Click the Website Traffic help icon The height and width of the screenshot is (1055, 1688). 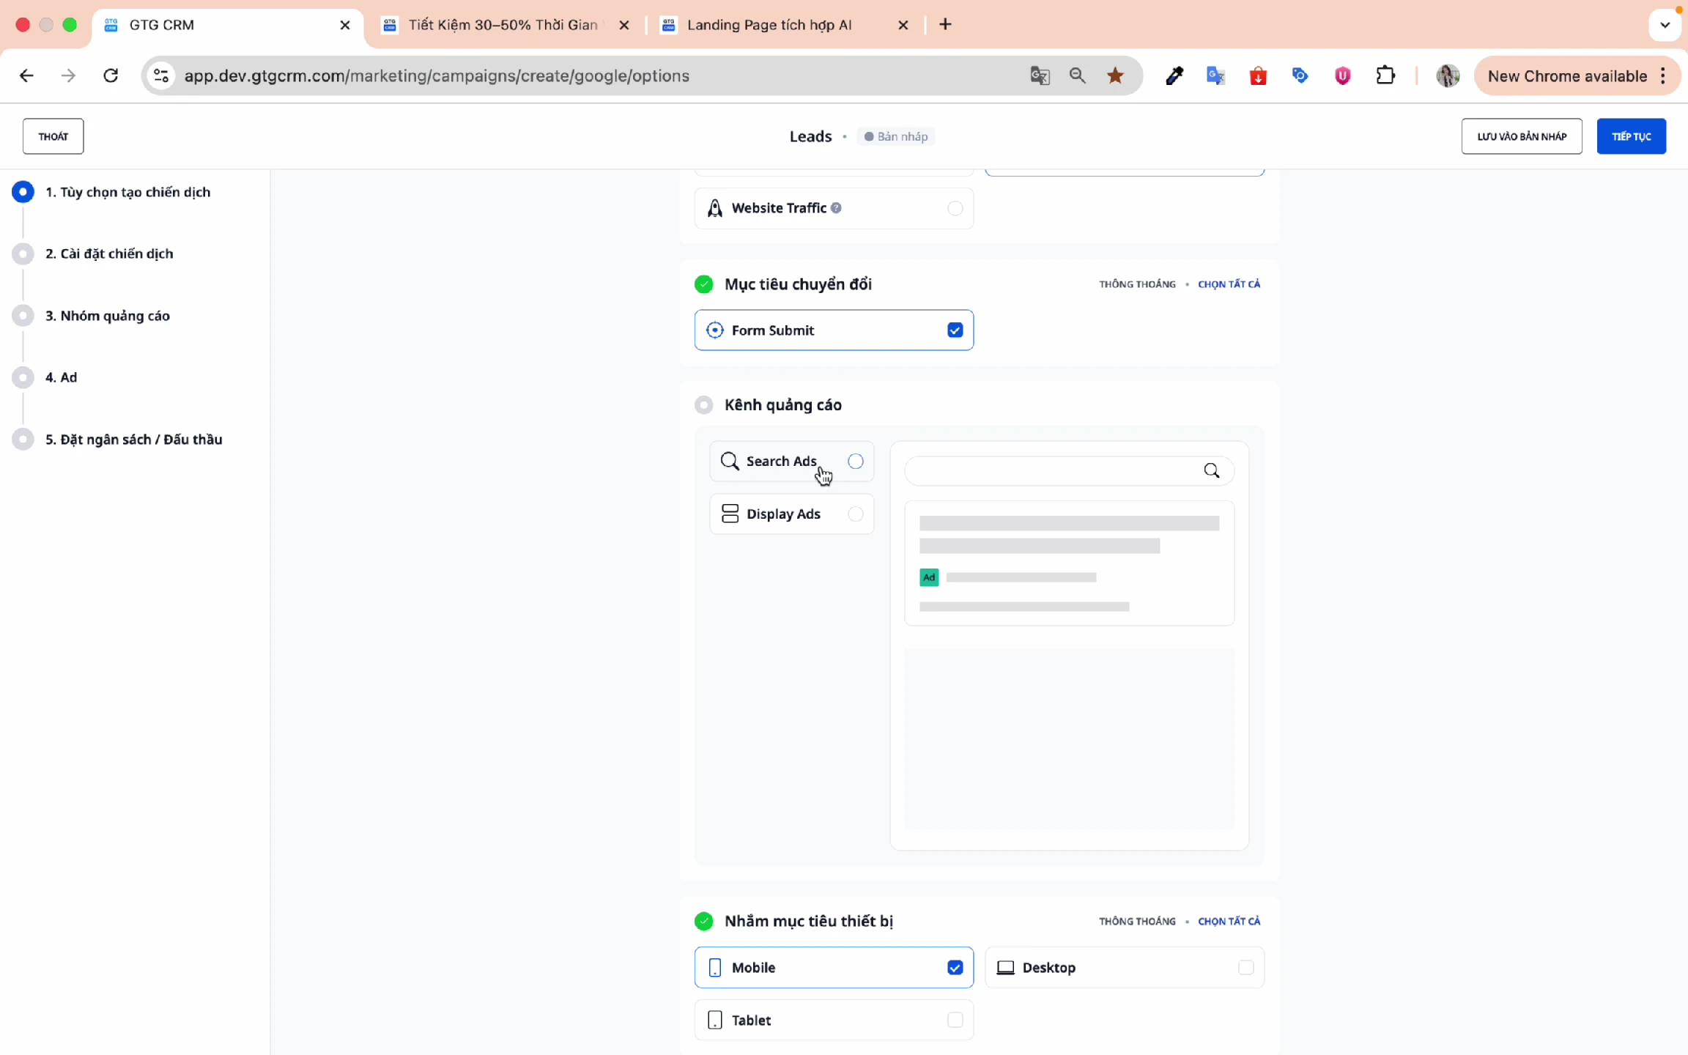click(x=836, y=208)
